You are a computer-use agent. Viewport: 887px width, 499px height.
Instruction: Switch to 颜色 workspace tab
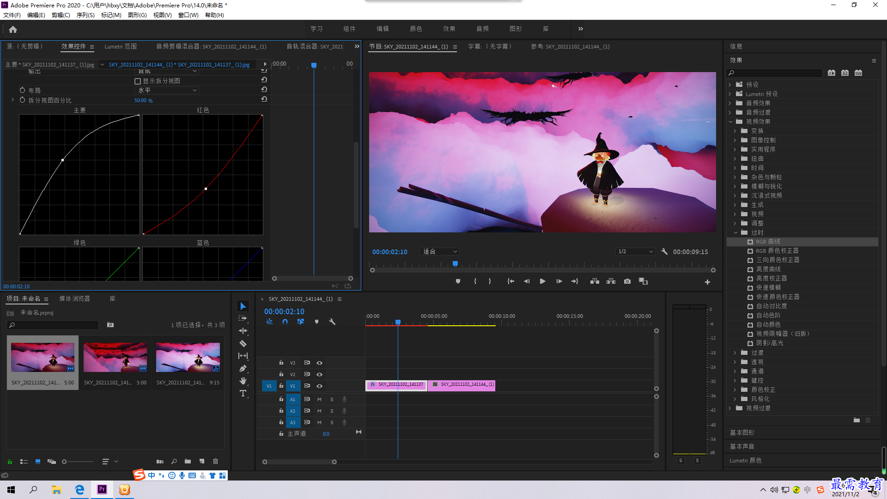coord(416,29)
